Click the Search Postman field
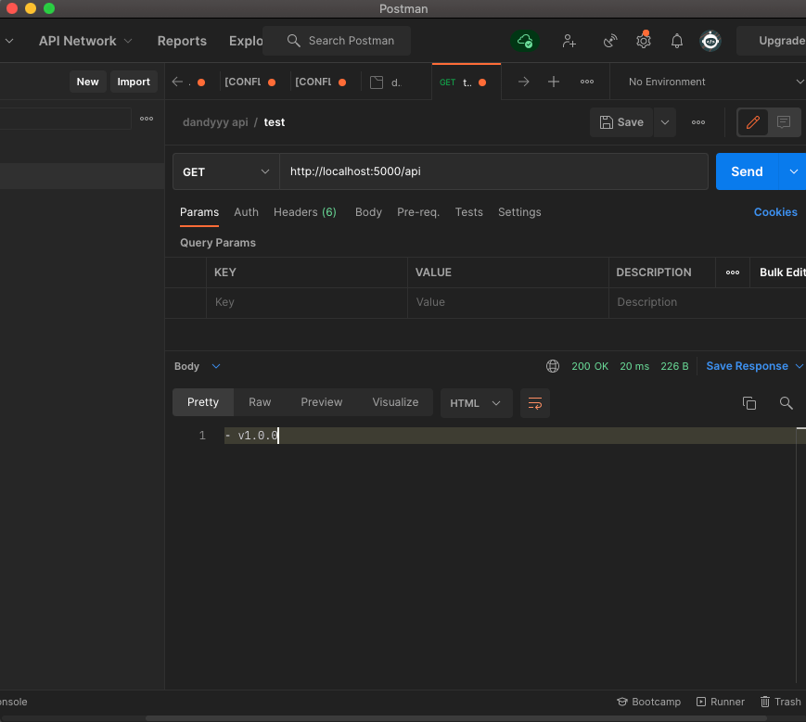The height and width of the screenshot is (722, 806). tap(337, 41)
